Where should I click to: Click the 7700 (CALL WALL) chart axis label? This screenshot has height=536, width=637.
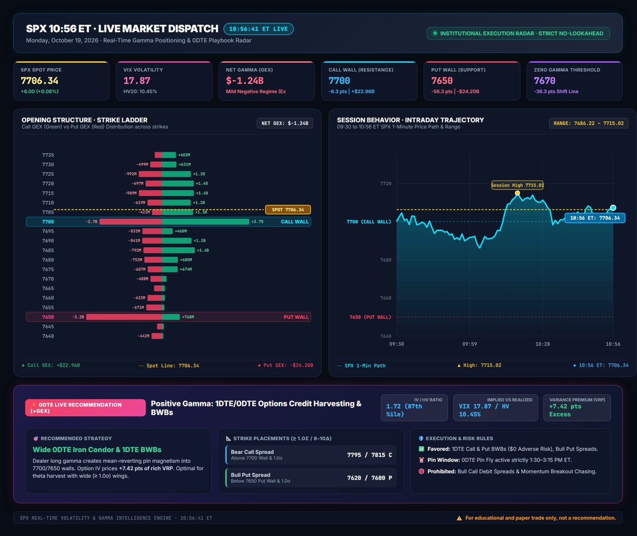coord(368,222)
